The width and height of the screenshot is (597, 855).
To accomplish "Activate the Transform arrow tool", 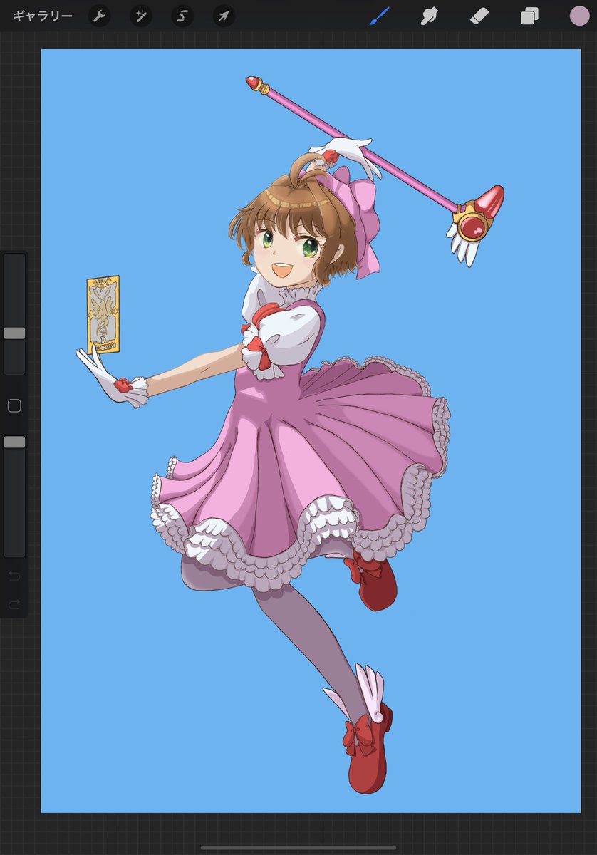I will pyautogui.click(x=224, y=16).
